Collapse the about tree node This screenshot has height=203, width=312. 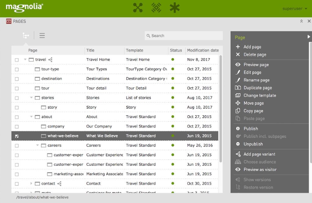pos(31,117)
